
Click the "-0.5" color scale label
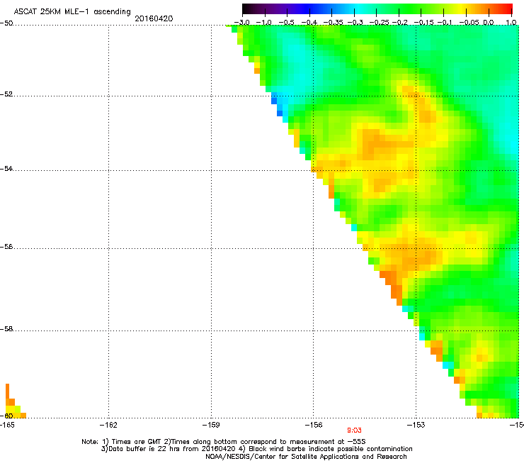point(286,23)
